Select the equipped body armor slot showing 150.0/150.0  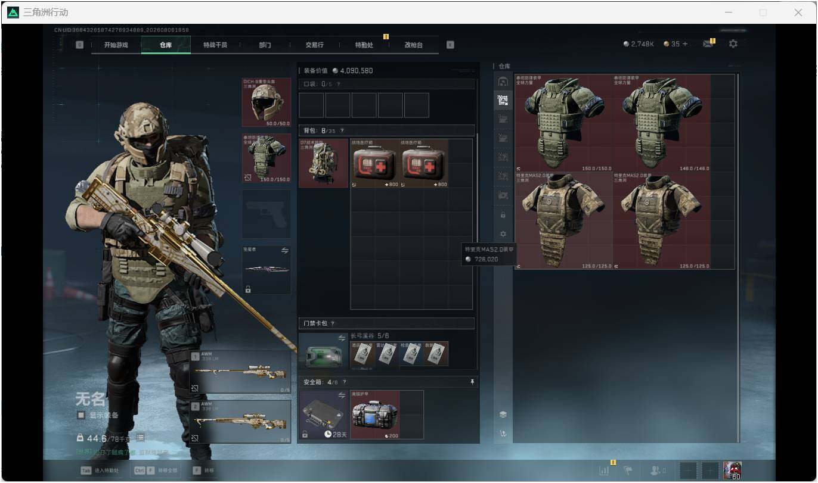point(267,158)
